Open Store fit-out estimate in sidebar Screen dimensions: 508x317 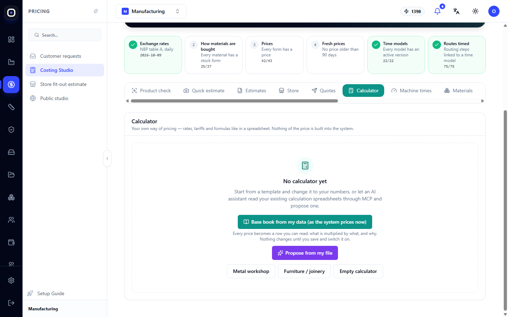[x=65, y=84]
